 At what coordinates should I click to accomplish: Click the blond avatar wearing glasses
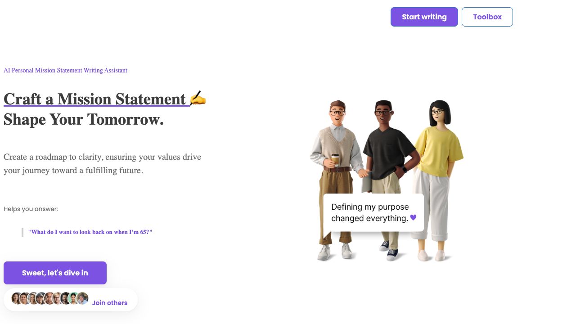pos(58,298)
